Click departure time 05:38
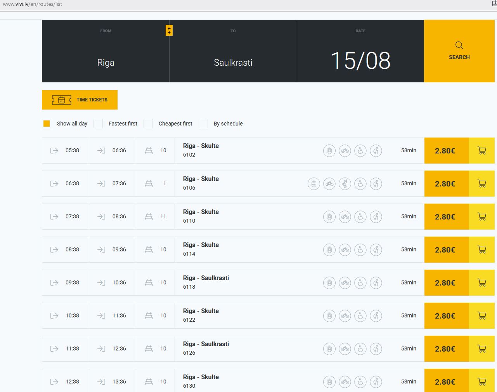 pos(72,150)
